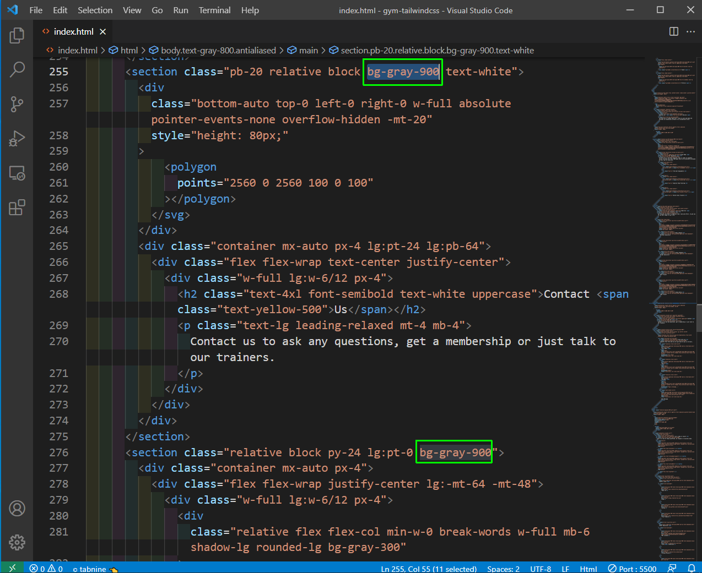The image size is (702, 573).
Task: Open the Edit menu
Action: click(60, 10)
